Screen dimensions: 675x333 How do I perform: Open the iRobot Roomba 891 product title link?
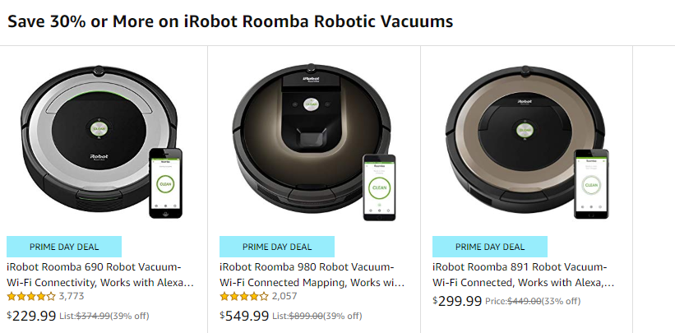[x=523, y=275]
